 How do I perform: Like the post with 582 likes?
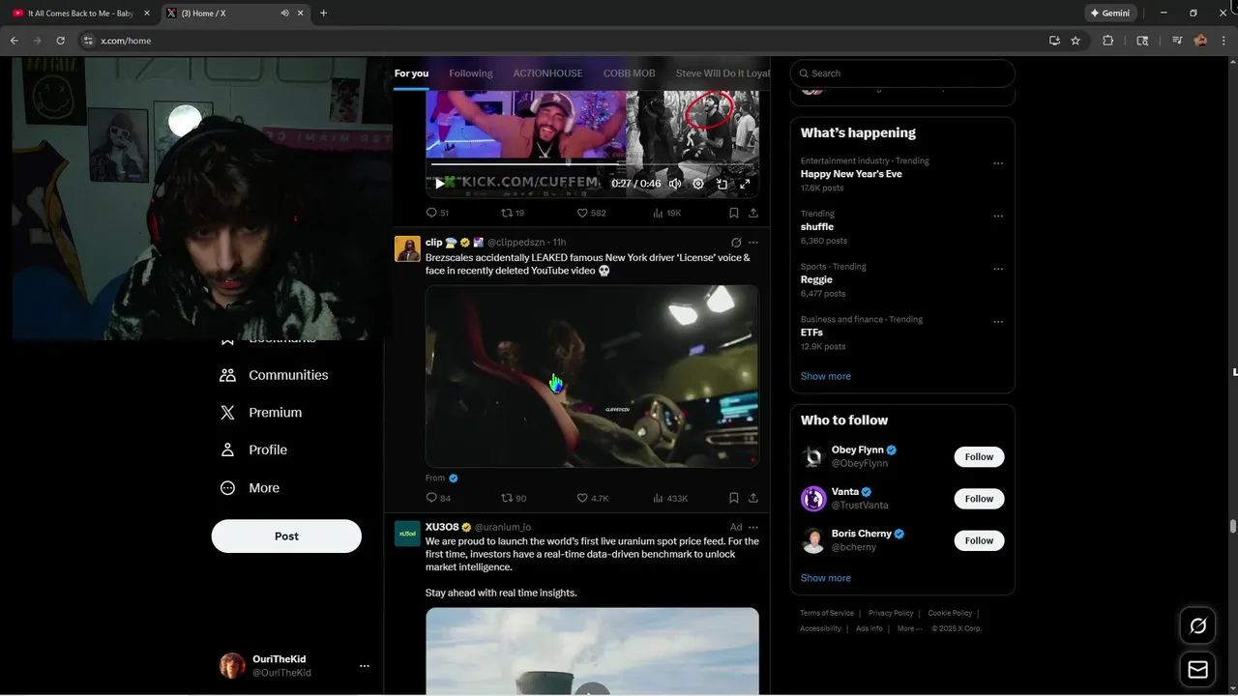coord(591,213)
